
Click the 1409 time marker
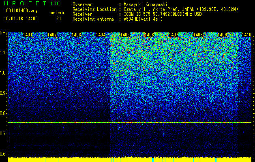click(x=223, y=35)
